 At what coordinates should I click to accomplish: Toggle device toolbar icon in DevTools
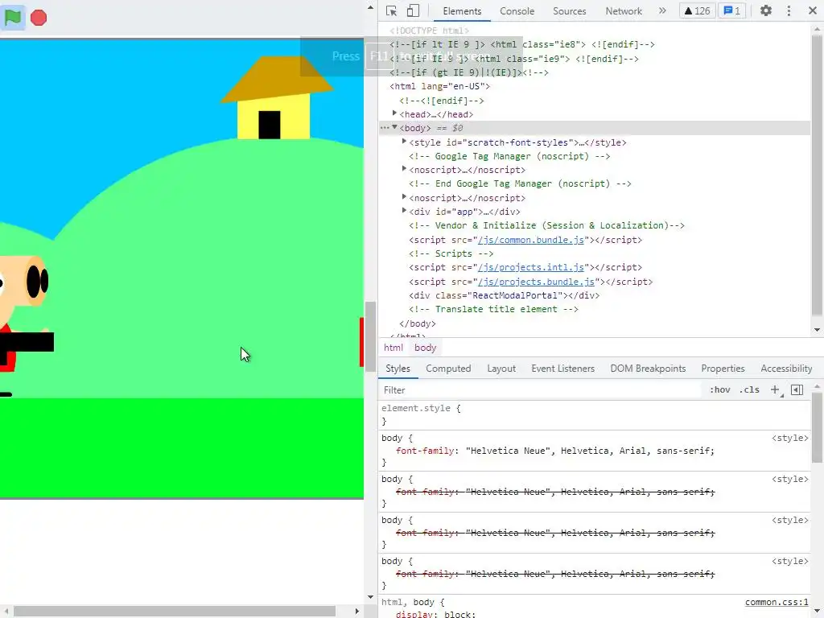tap(413, 10)
